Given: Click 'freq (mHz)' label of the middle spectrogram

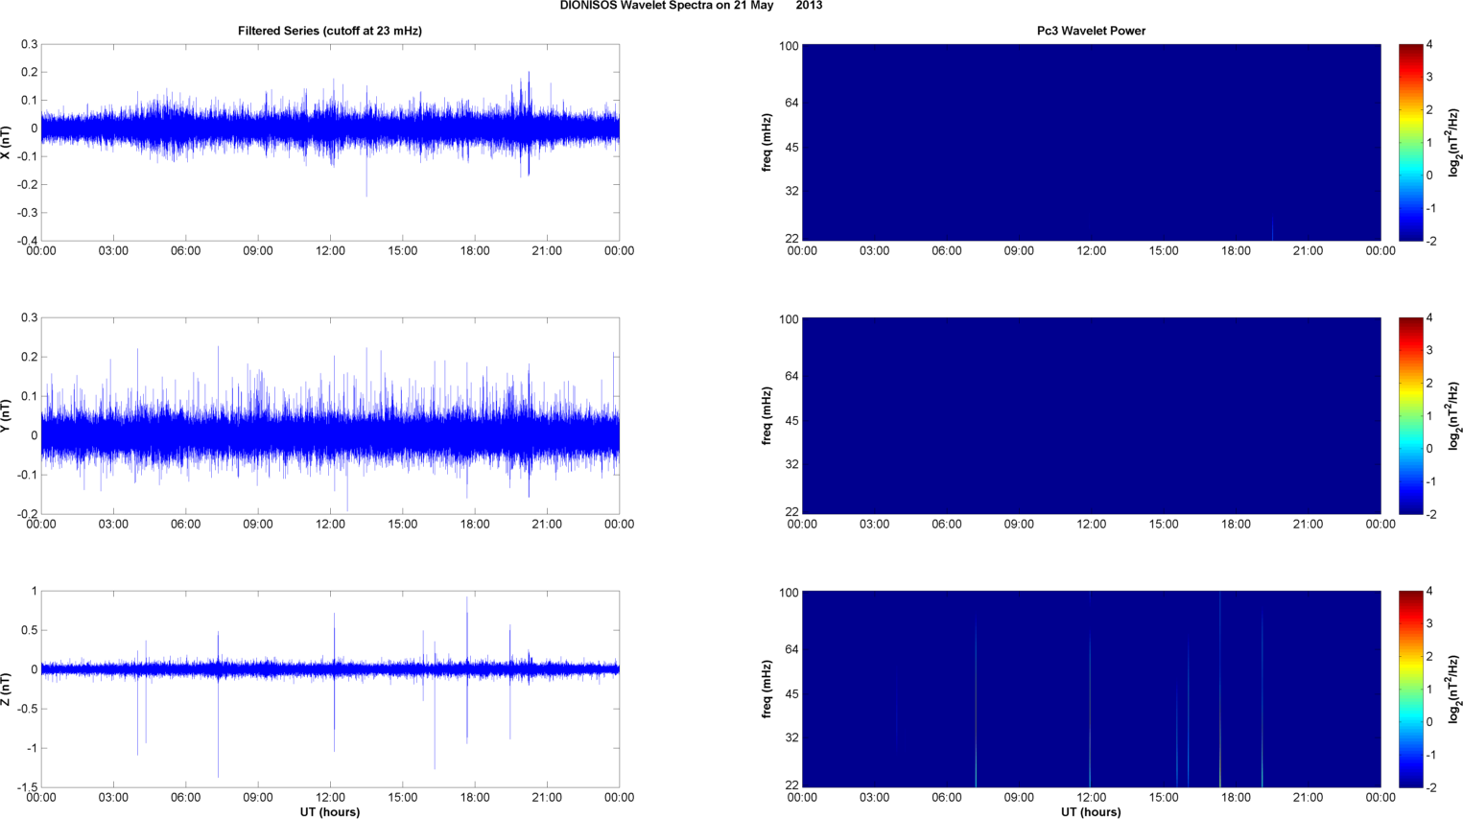Looking at the screenshot, I should pos(767,416).
